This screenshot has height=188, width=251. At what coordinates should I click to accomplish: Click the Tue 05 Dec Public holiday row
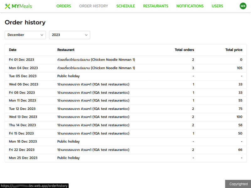[125, 76]
